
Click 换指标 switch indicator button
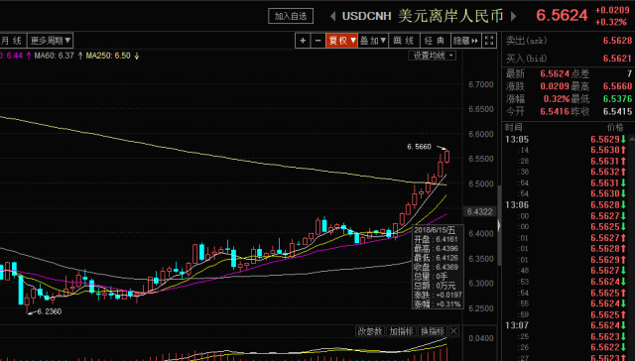pyautogui.click(x=433, y=331)
